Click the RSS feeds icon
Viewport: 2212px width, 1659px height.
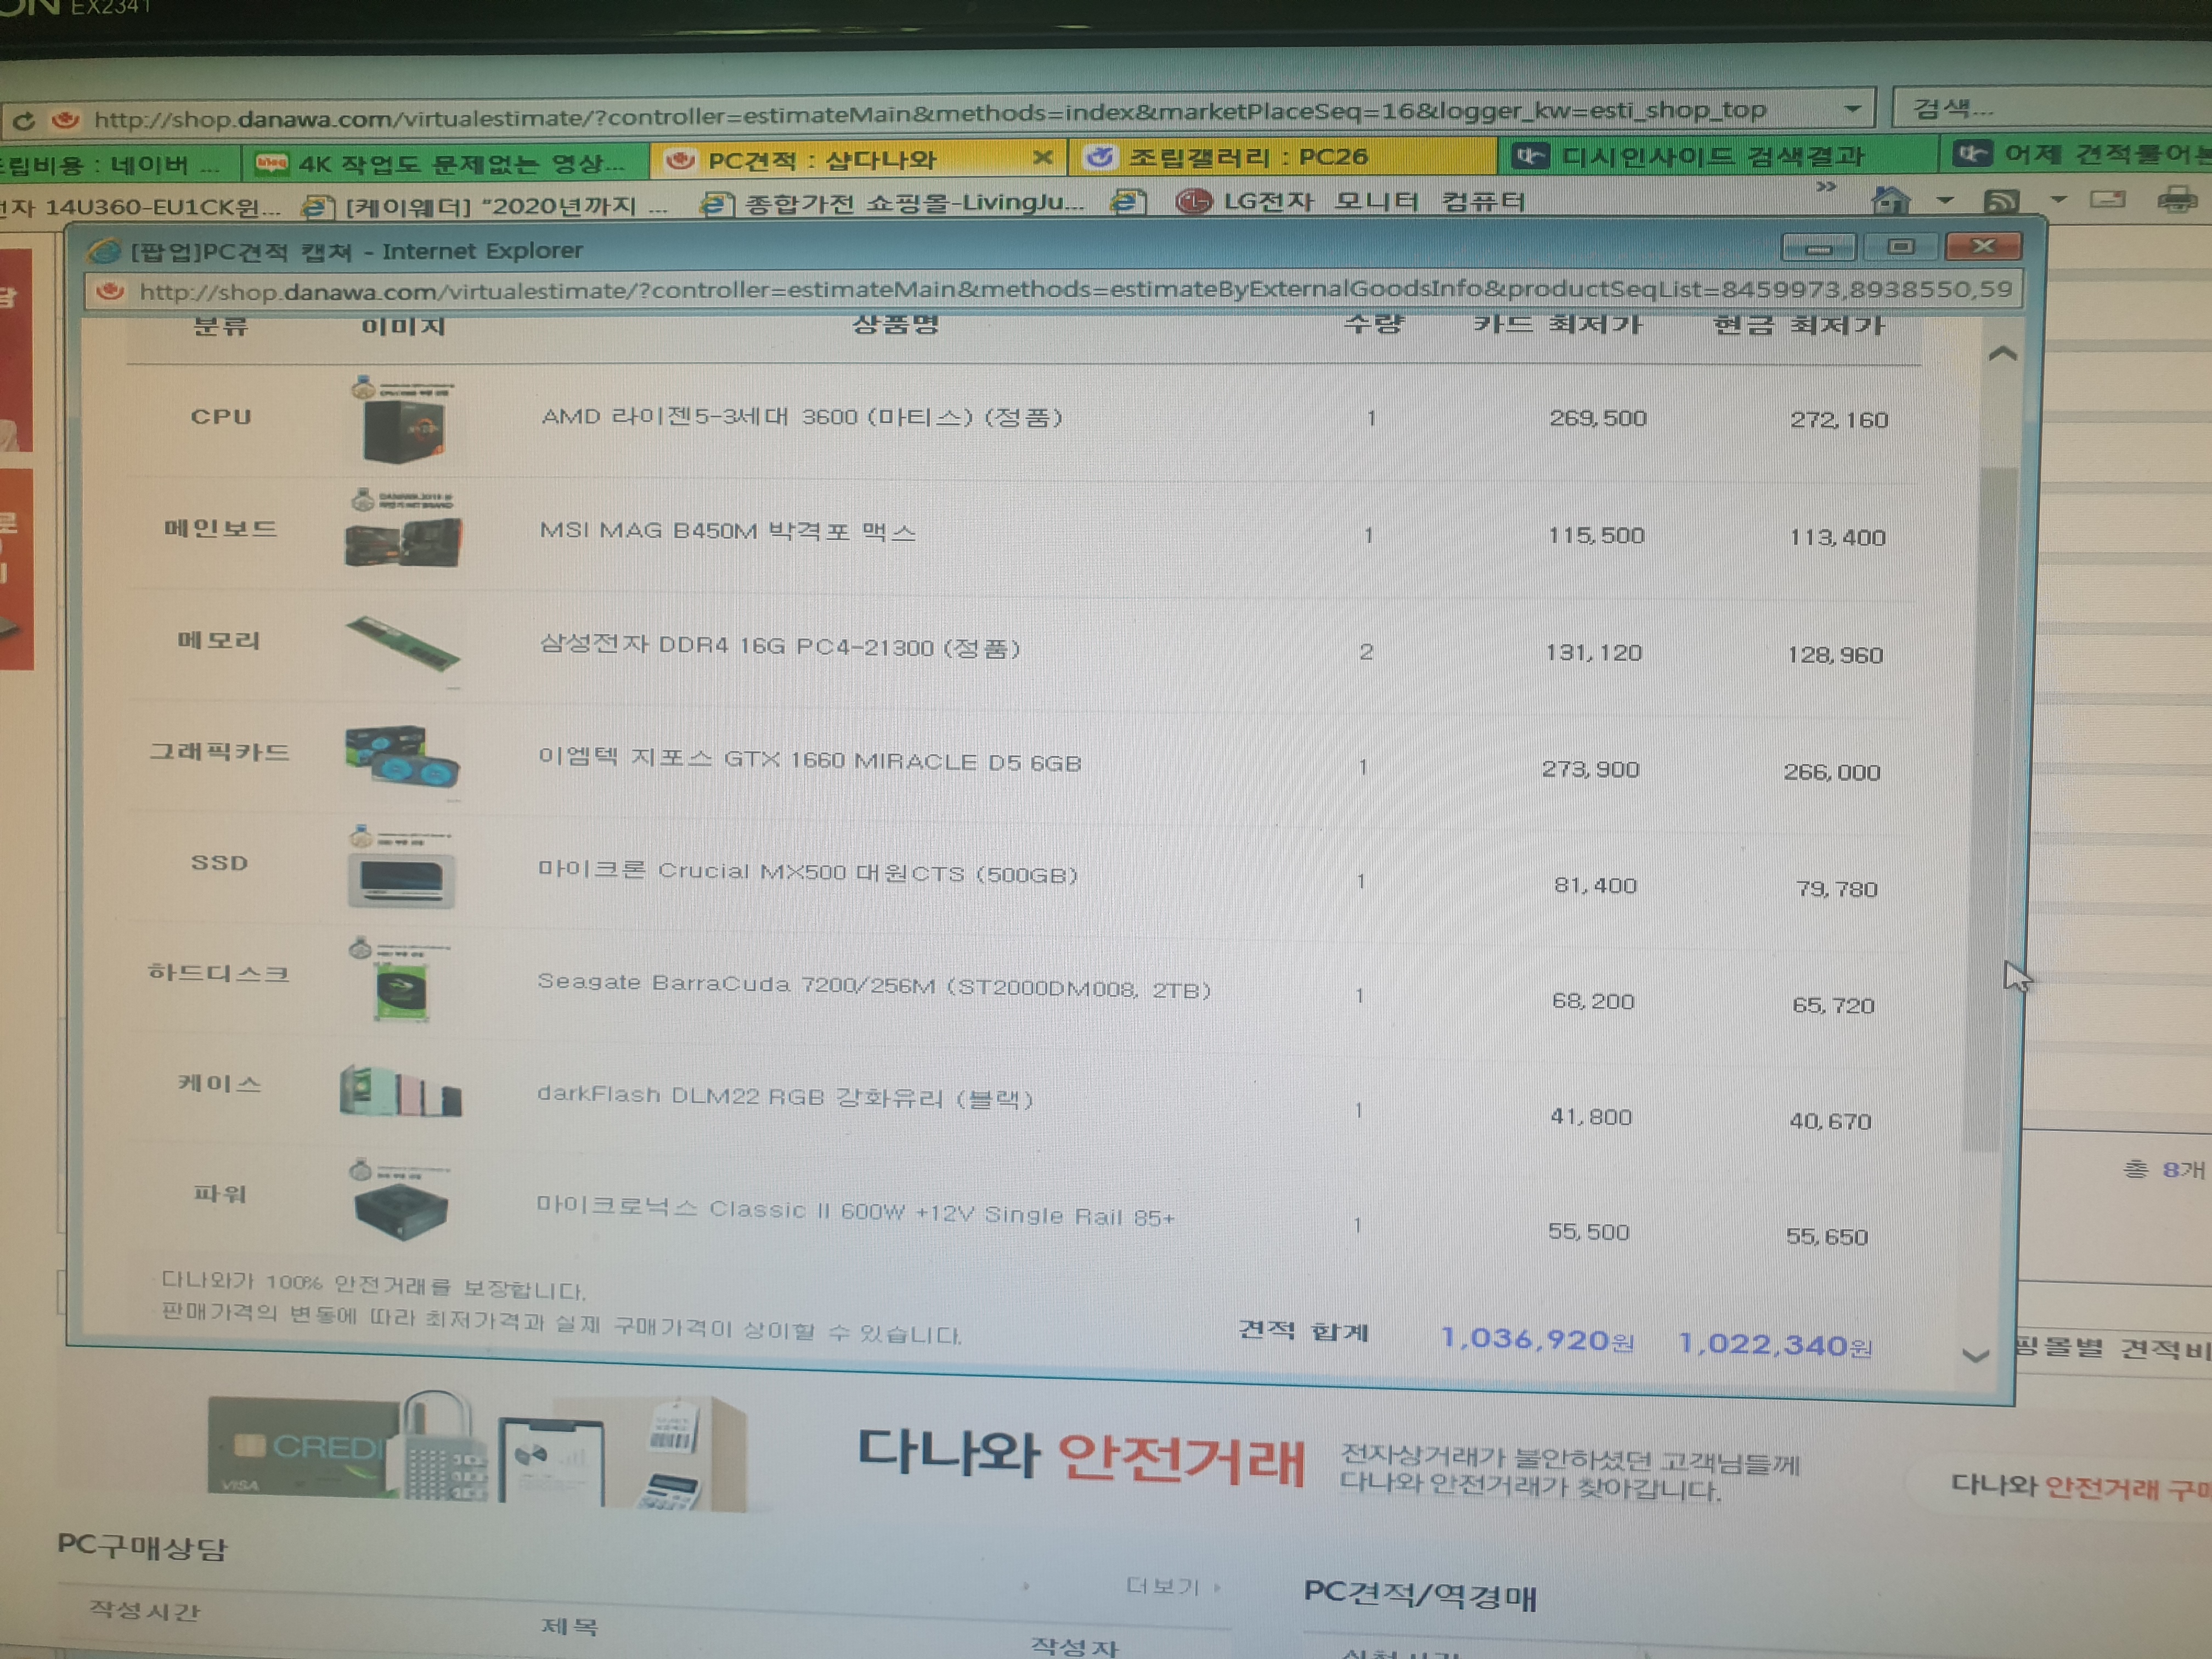[2001, 201]
